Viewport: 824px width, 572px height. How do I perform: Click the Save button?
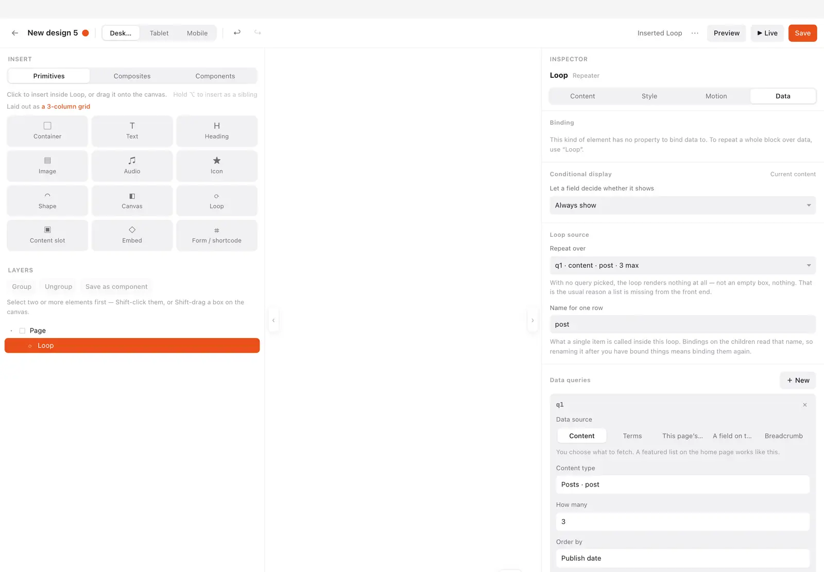[802, 33]
